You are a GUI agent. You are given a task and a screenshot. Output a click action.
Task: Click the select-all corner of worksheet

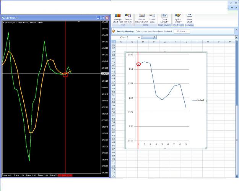point(114,42)
